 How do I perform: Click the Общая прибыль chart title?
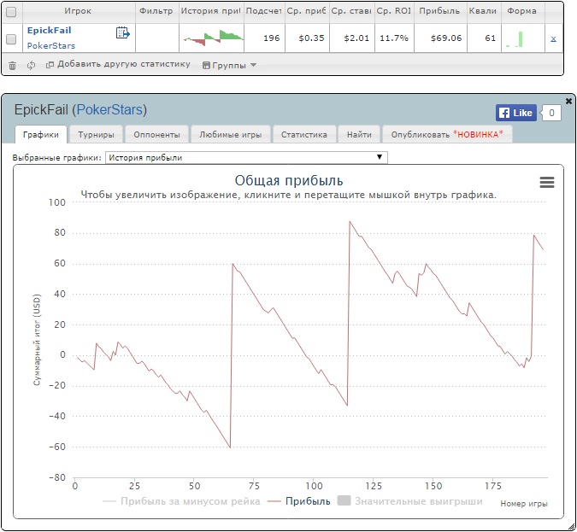tap(289, 180)
